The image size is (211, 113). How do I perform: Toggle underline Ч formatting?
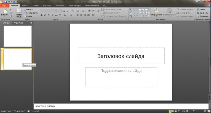point(49,16)
